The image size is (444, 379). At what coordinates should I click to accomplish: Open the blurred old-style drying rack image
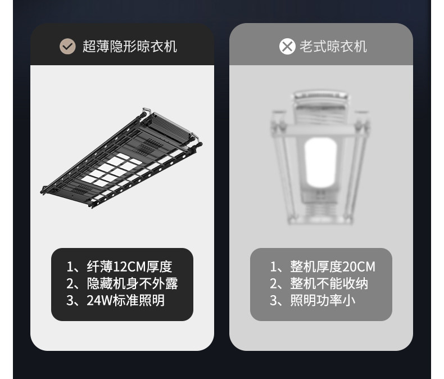click(x=320, y=157)
